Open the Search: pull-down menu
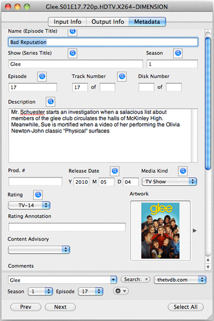The width and height of the screenshot is (214, 321). coord(135,279)
